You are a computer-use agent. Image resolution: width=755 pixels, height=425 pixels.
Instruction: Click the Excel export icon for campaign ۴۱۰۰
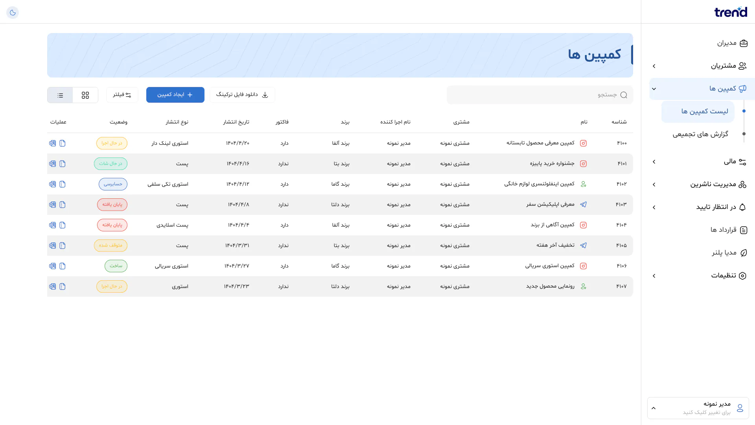pyautogui.click(x=53, y=143)
